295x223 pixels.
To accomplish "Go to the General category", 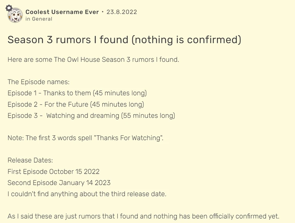I will (x=42, y=19).
